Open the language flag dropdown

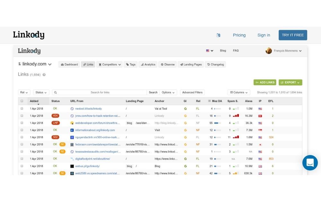point(210,51)
